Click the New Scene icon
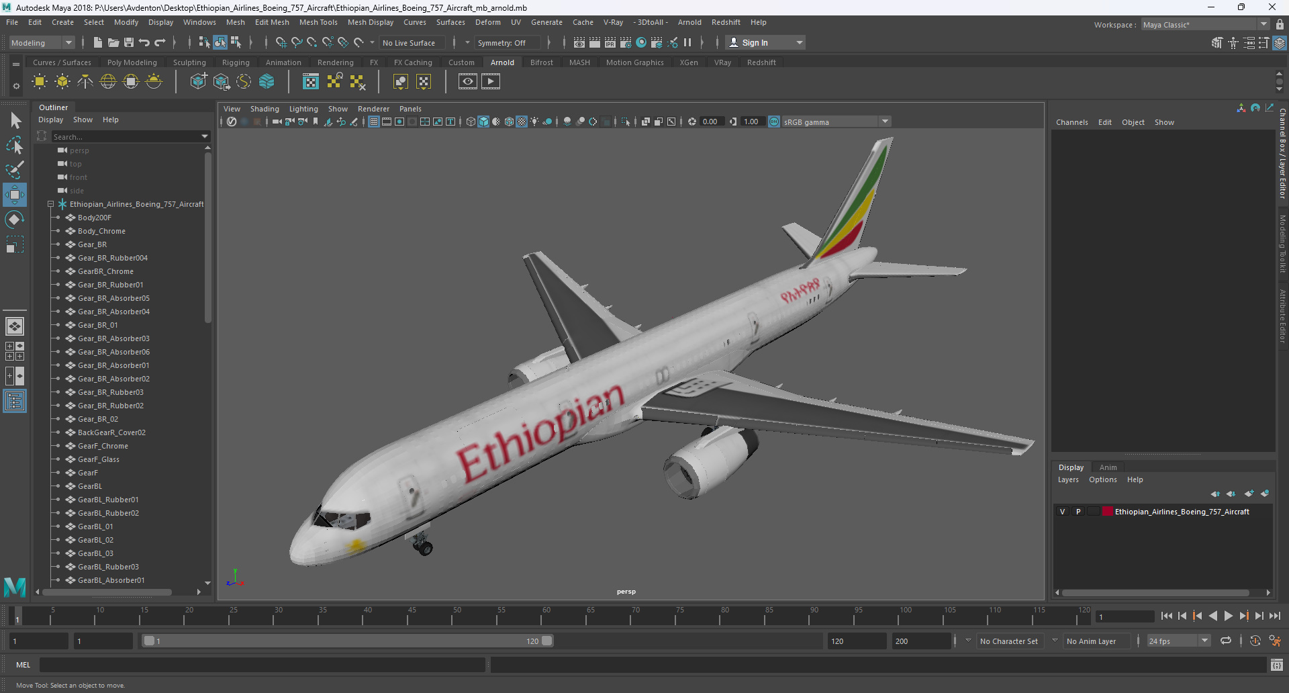This screenshot has width=1289, height=693. coord(98,42)
